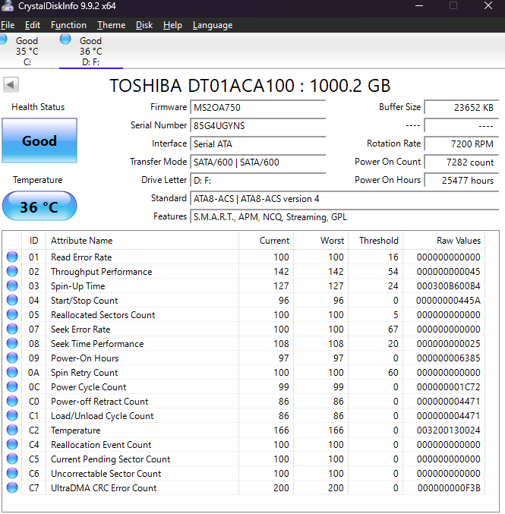Click the Drive Letter field D: F:
This screenshot has width=505, height=514.
[x=257, y=181]
